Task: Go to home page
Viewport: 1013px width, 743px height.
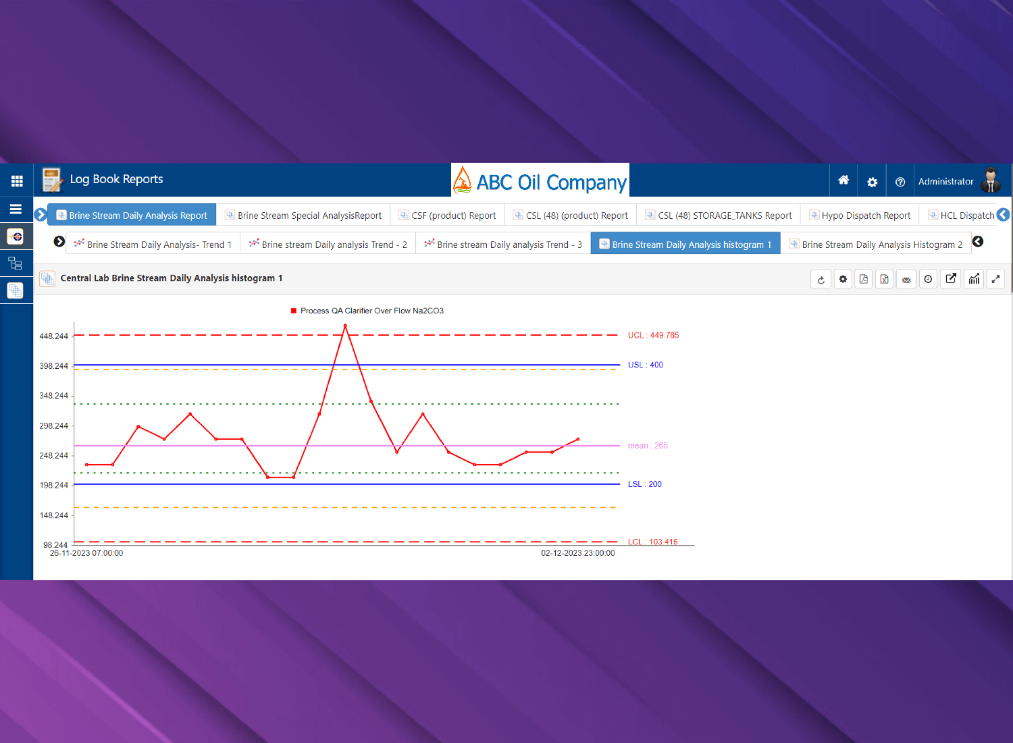Action: 843,180
